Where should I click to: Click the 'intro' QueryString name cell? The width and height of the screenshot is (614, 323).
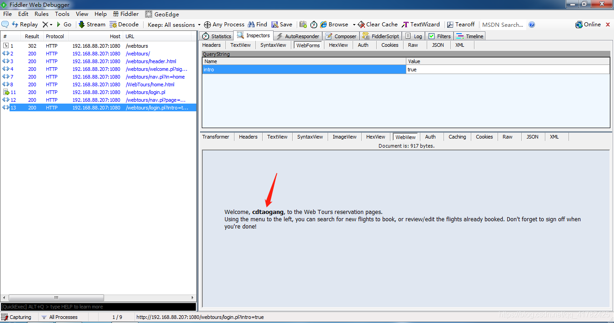304,70
